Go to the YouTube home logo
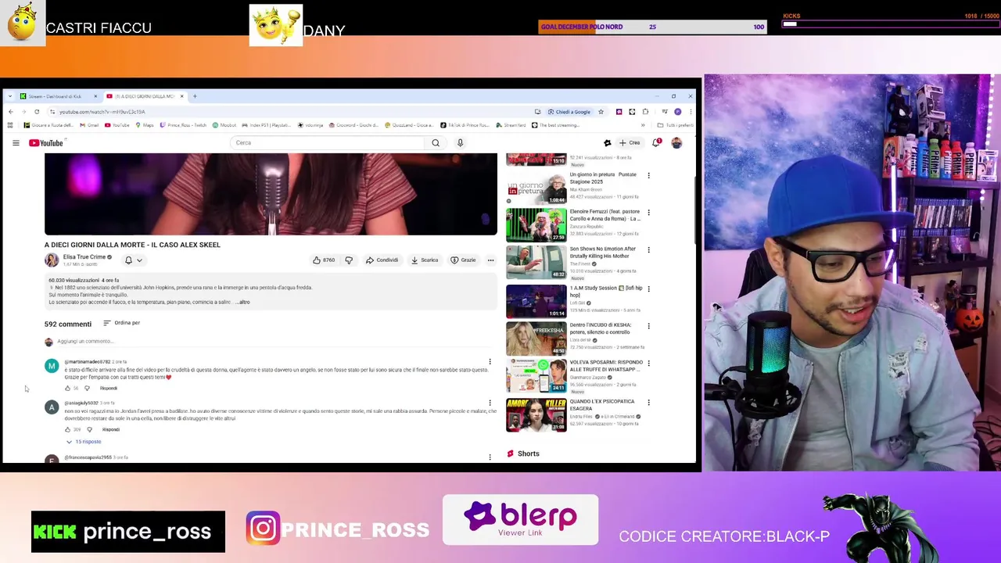 click(x=46, y=143)
